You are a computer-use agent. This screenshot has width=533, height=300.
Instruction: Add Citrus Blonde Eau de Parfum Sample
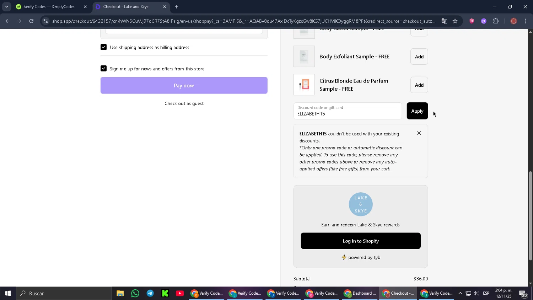click(419, 85)
